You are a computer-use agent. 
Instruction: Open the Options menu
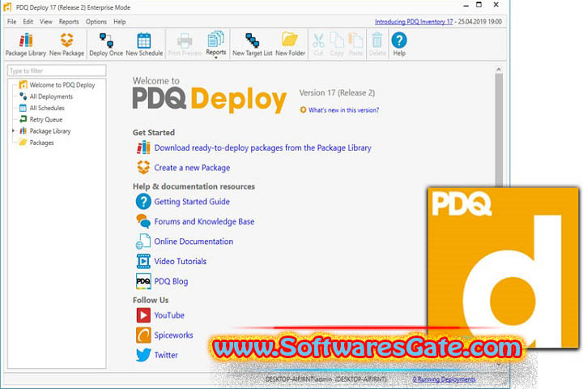[x=96, y=22]
